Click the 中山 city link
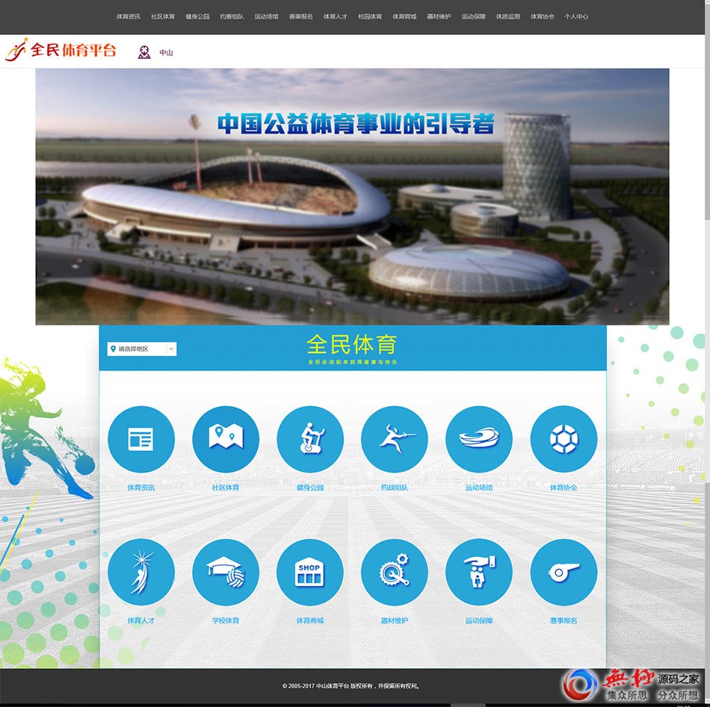Viewport: 710px width, 707px height. pos(166,53)
